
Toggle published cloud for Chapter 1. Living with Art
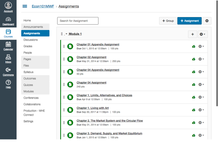click(194, 110)
